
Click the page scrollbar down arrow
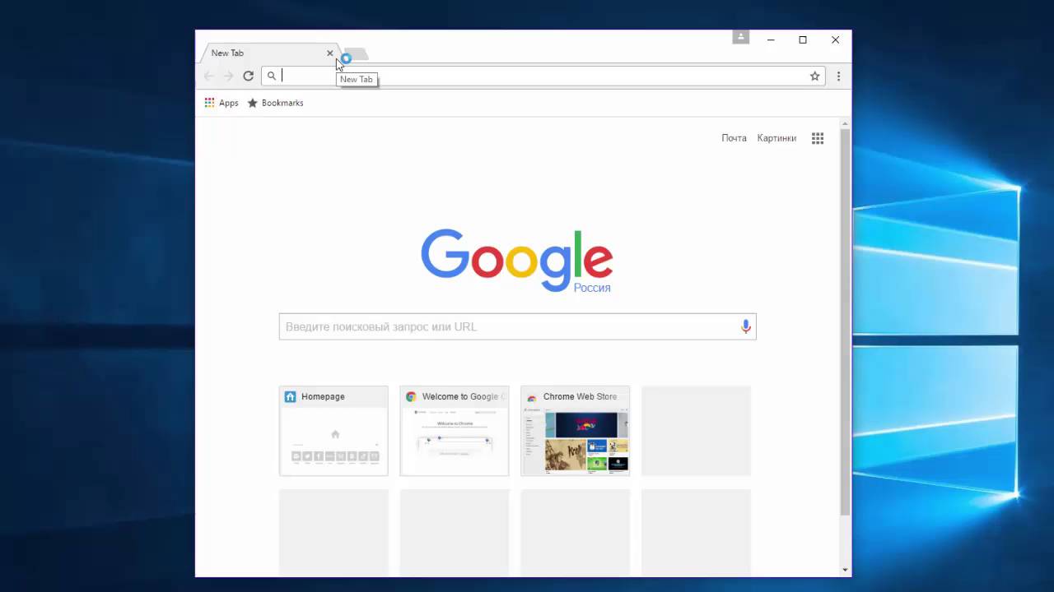click(x=845, y=570)
